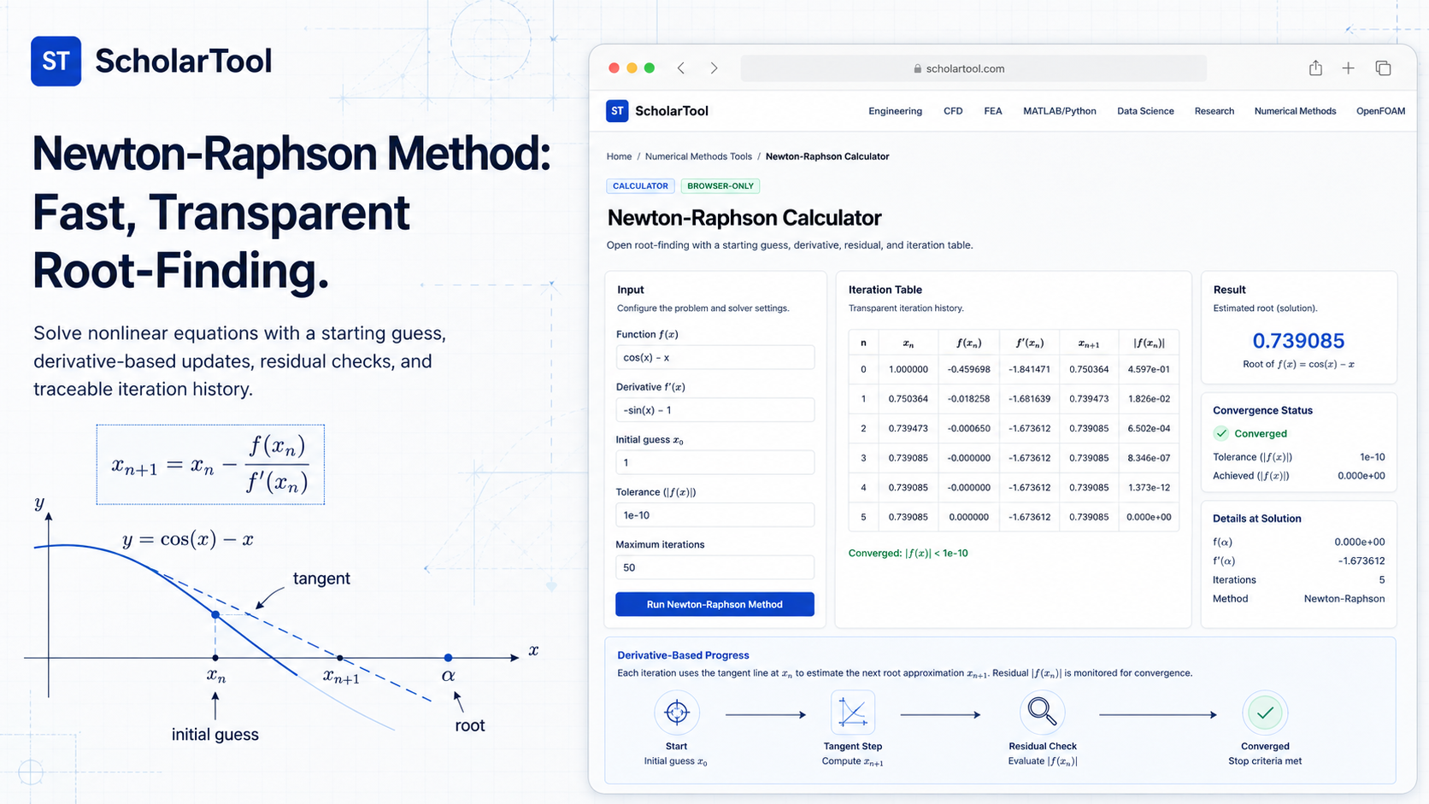Screen dimensions: 1429x804
Task: Click the lock icon in address bar
Action: coord(917,68)
